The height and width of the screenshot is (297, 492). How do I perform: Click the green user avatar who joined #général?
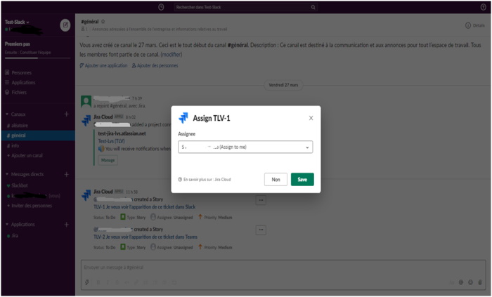86,102
